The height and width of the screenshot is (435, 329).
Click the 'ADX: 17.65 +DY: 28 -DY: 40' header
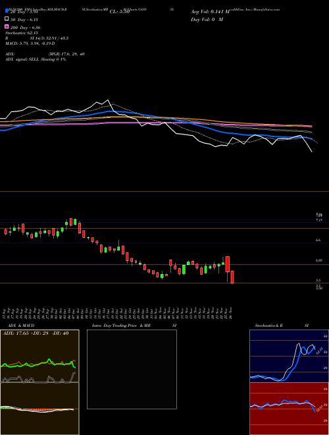click(x=36, y=333)
